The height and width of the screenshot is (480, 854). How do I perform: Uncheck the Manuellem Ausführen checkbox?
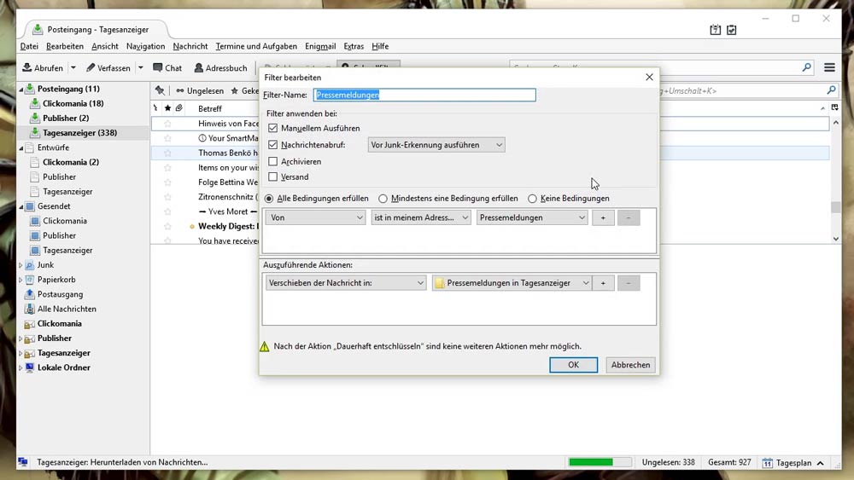pyautogui.click(x=273, y=128)
